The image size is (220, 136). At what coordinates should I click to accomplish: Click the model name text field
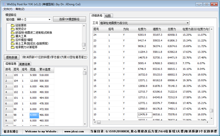click(55, 57)
